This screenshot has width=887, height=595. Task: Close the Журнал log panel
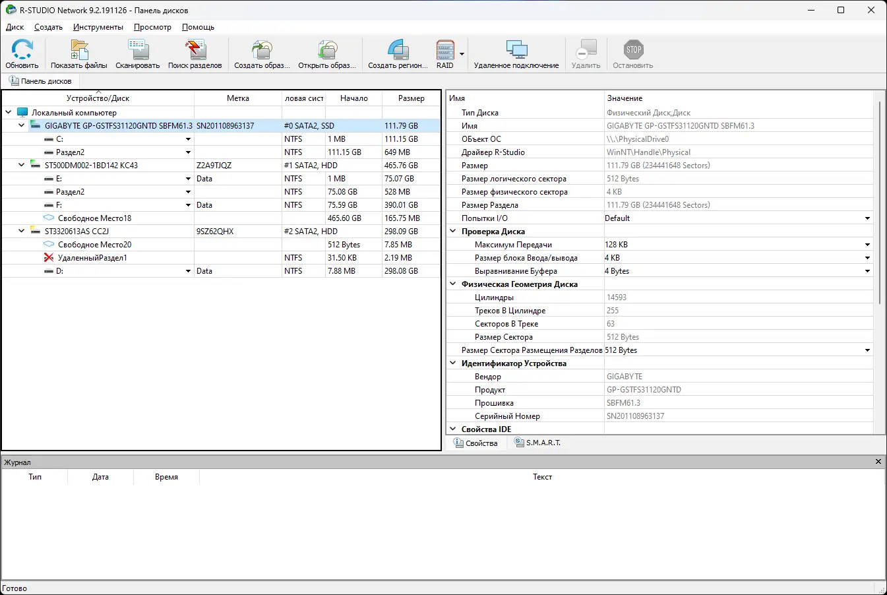878,462
